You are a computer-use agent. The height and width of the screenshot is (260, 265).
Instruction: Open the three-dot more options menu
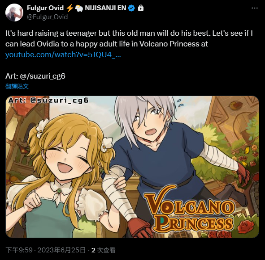255,8
